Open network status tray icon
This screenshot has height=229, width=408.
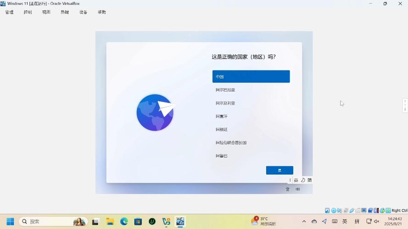coord(369,222)
